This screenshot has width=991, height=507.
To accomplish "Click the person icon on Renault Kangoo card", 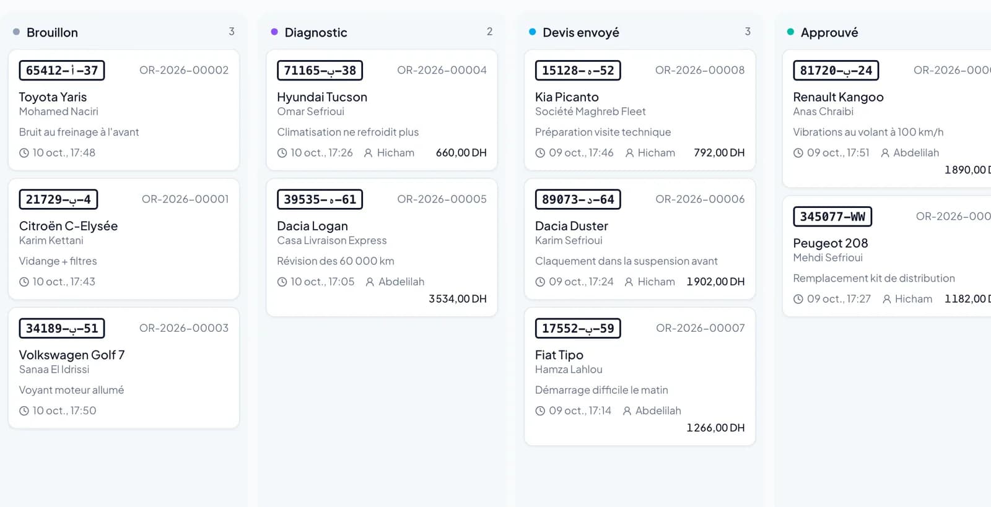I will 885,153.
